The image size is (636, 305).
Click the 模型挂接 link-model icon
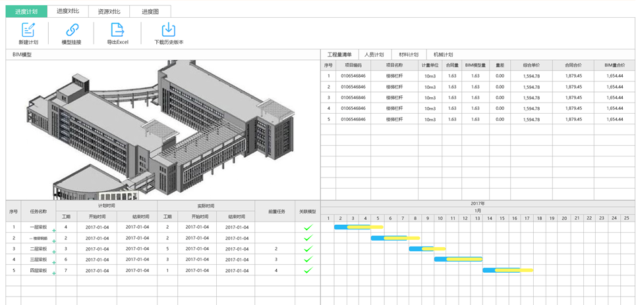72,30
